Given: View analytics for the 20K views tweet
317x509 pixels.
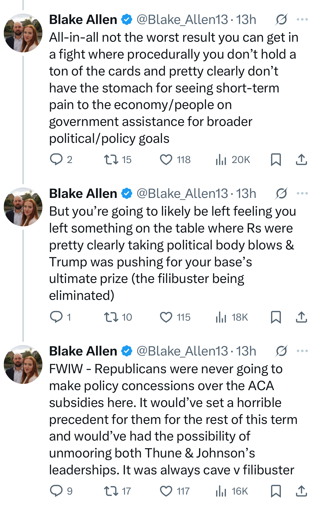Looking at the screenshot, I should 221,159.
